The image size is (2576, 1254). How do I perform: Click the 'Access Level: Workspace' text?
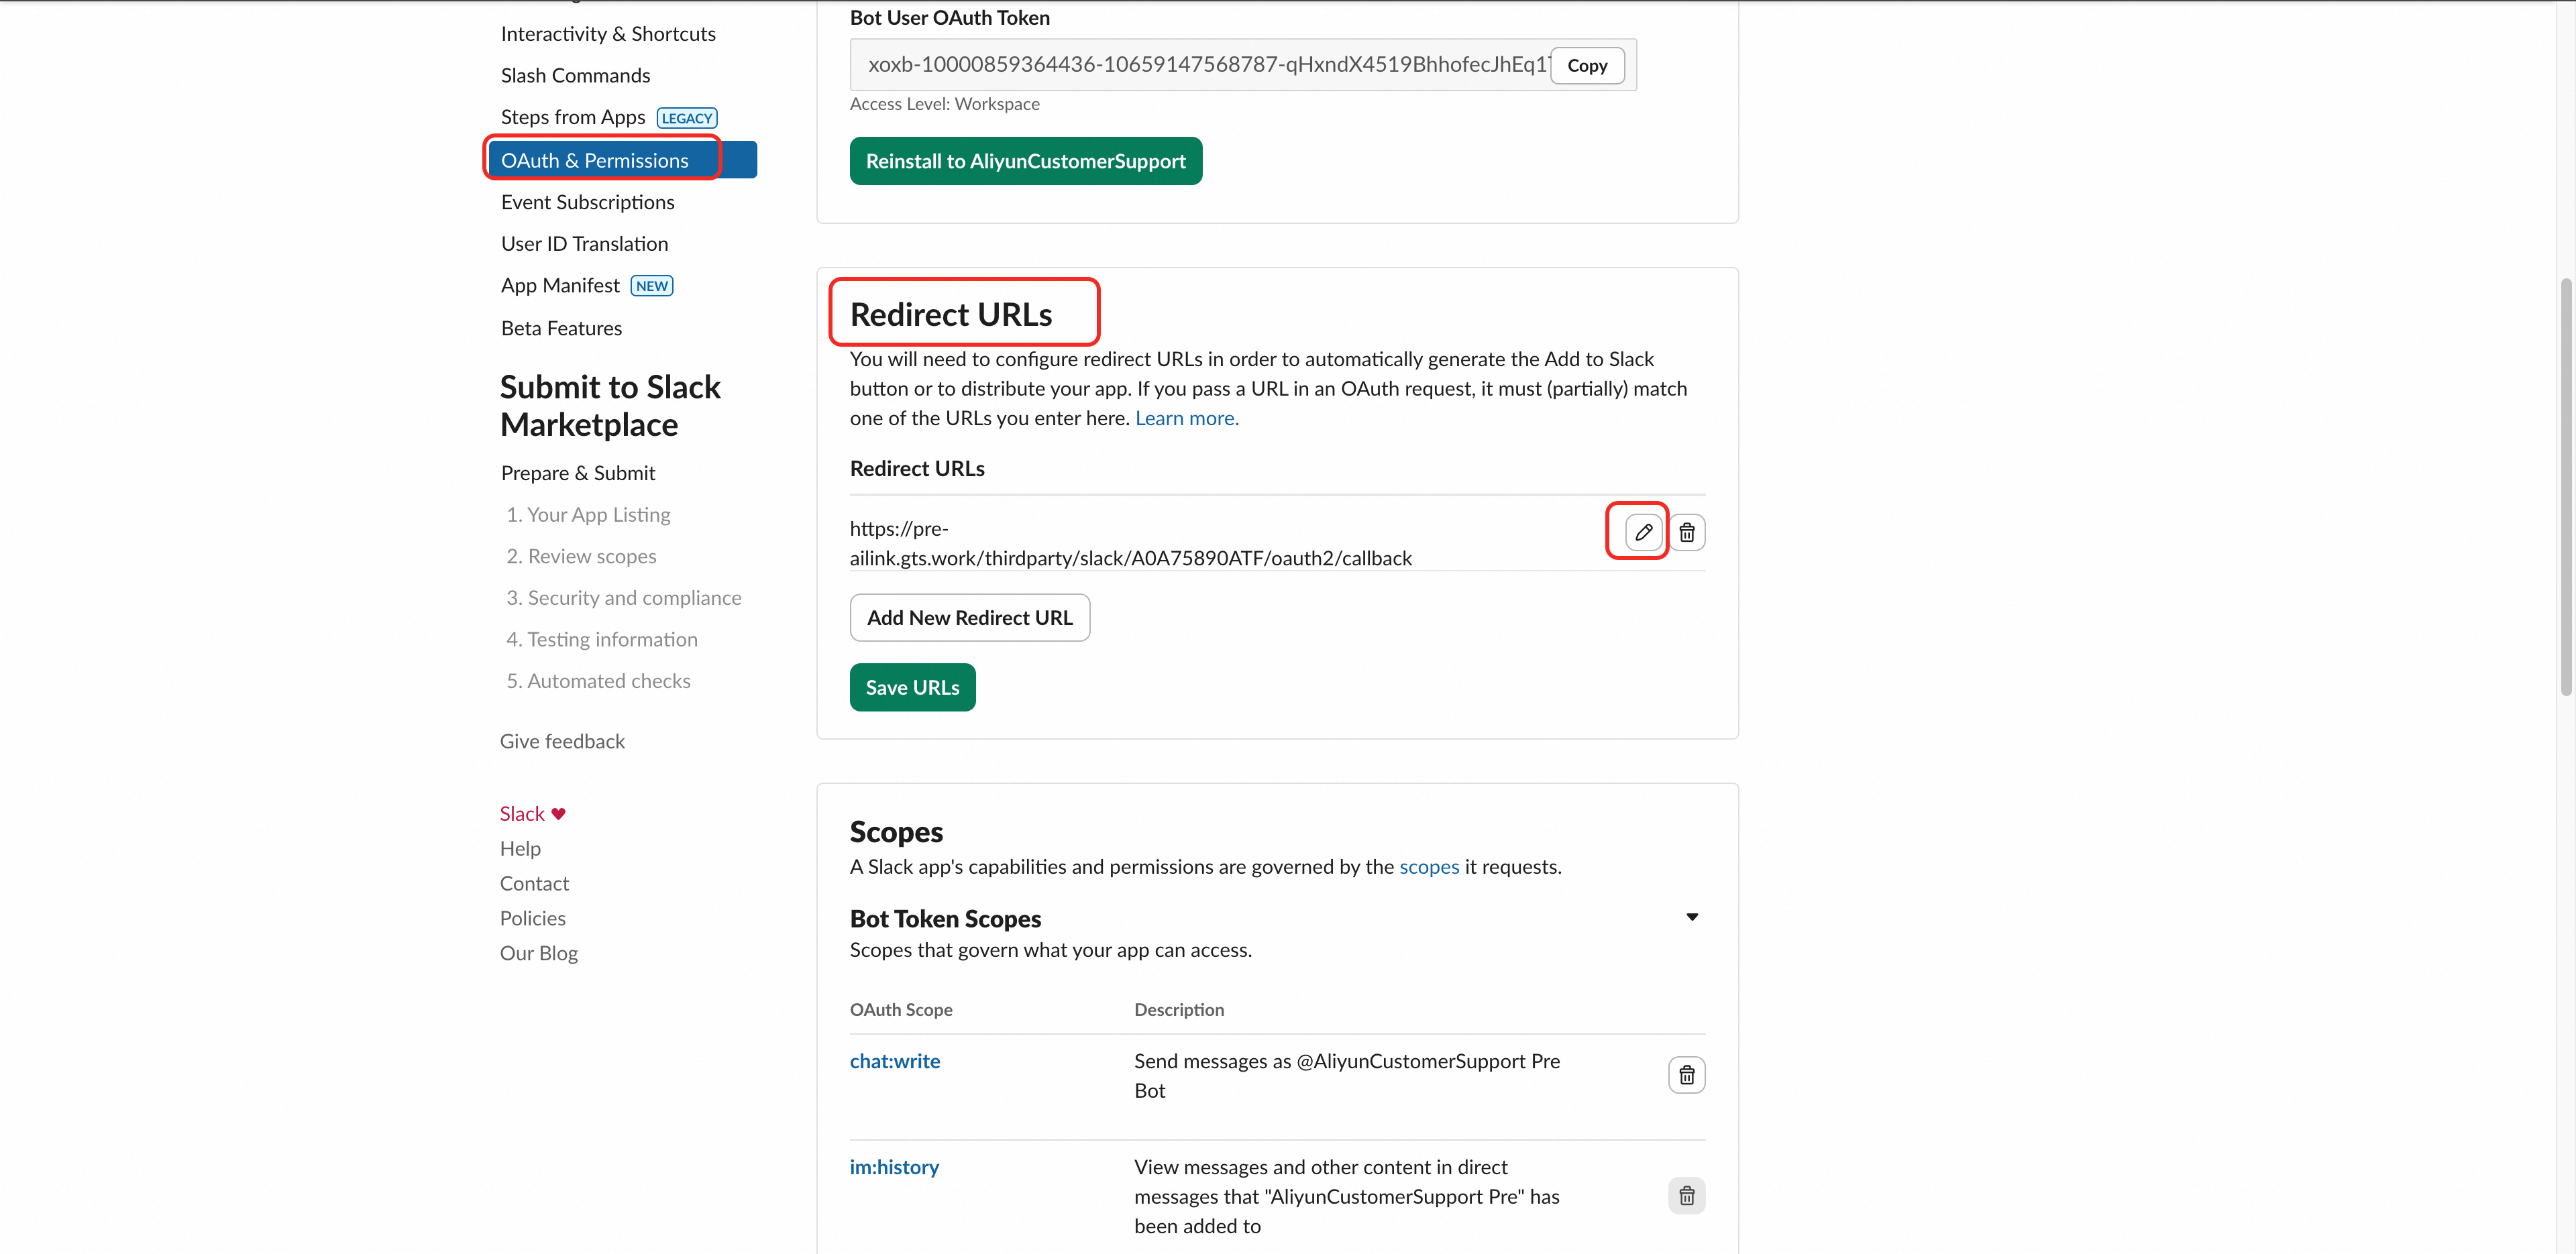click(x=945, y=104)
